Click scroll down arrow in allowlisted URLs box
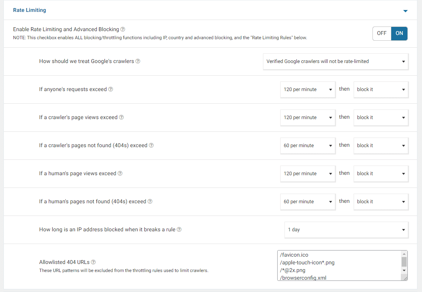The image size is (422, 292). pos(404,270)
